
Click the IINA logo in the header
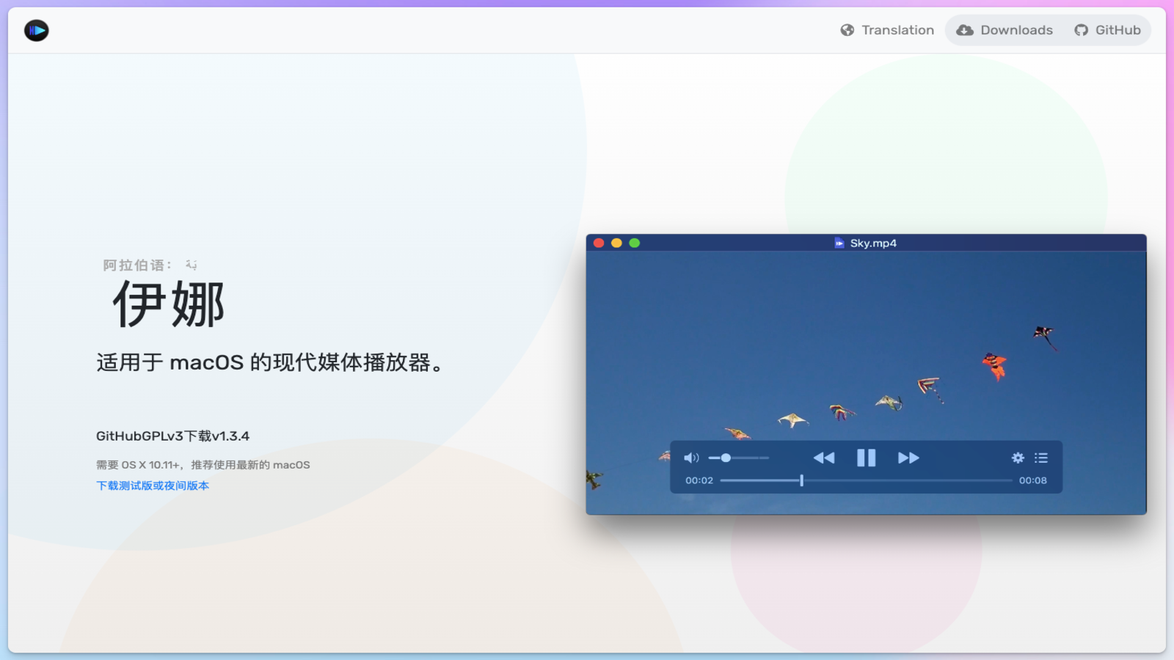(36, 30)
